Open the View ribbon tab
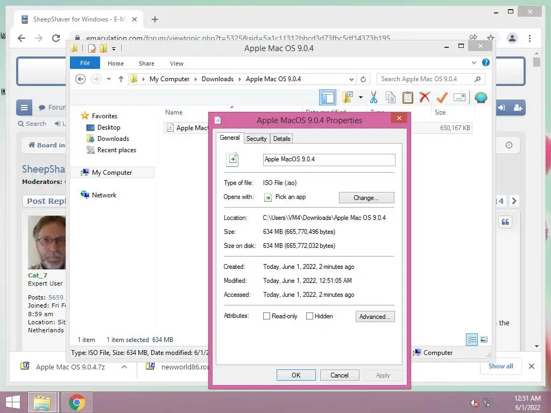This screenshot has width=551, height=413. click(x=176, y=63)
